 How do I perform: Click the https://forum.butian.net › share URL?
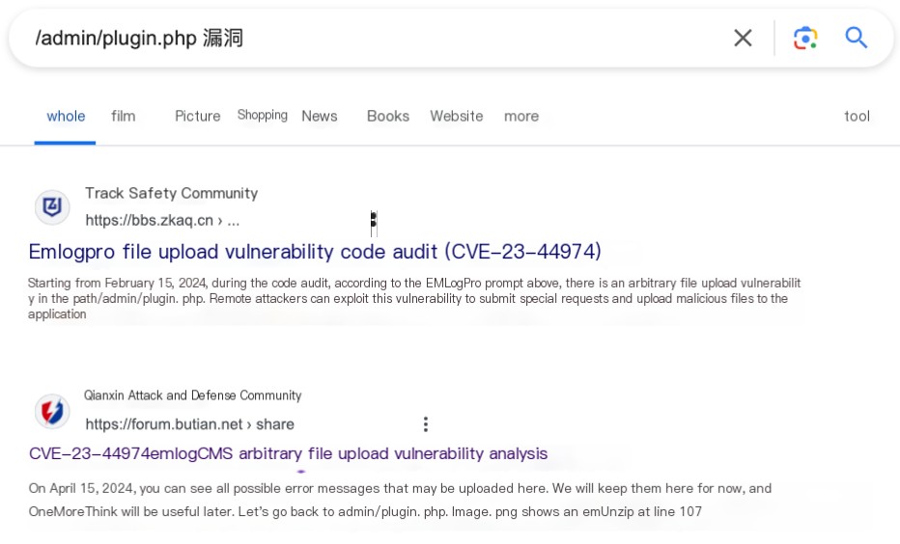189,424
